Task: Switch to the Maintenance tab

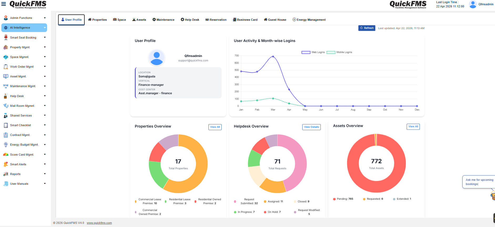Action: click(163, 20)
